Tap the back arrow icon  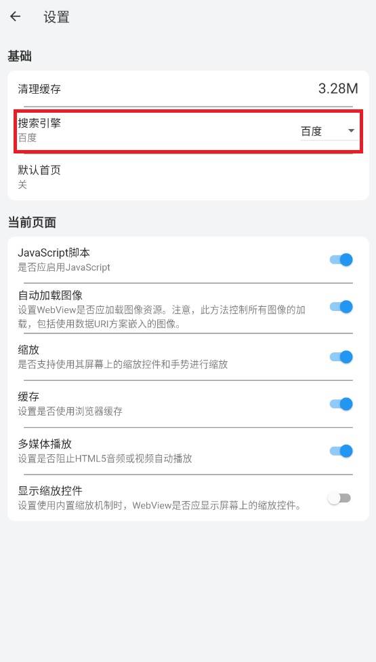[15, 17]
